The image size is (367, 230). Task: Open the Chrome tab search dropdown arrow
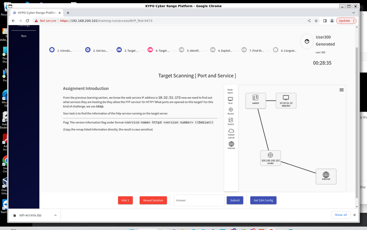(354, 13)
